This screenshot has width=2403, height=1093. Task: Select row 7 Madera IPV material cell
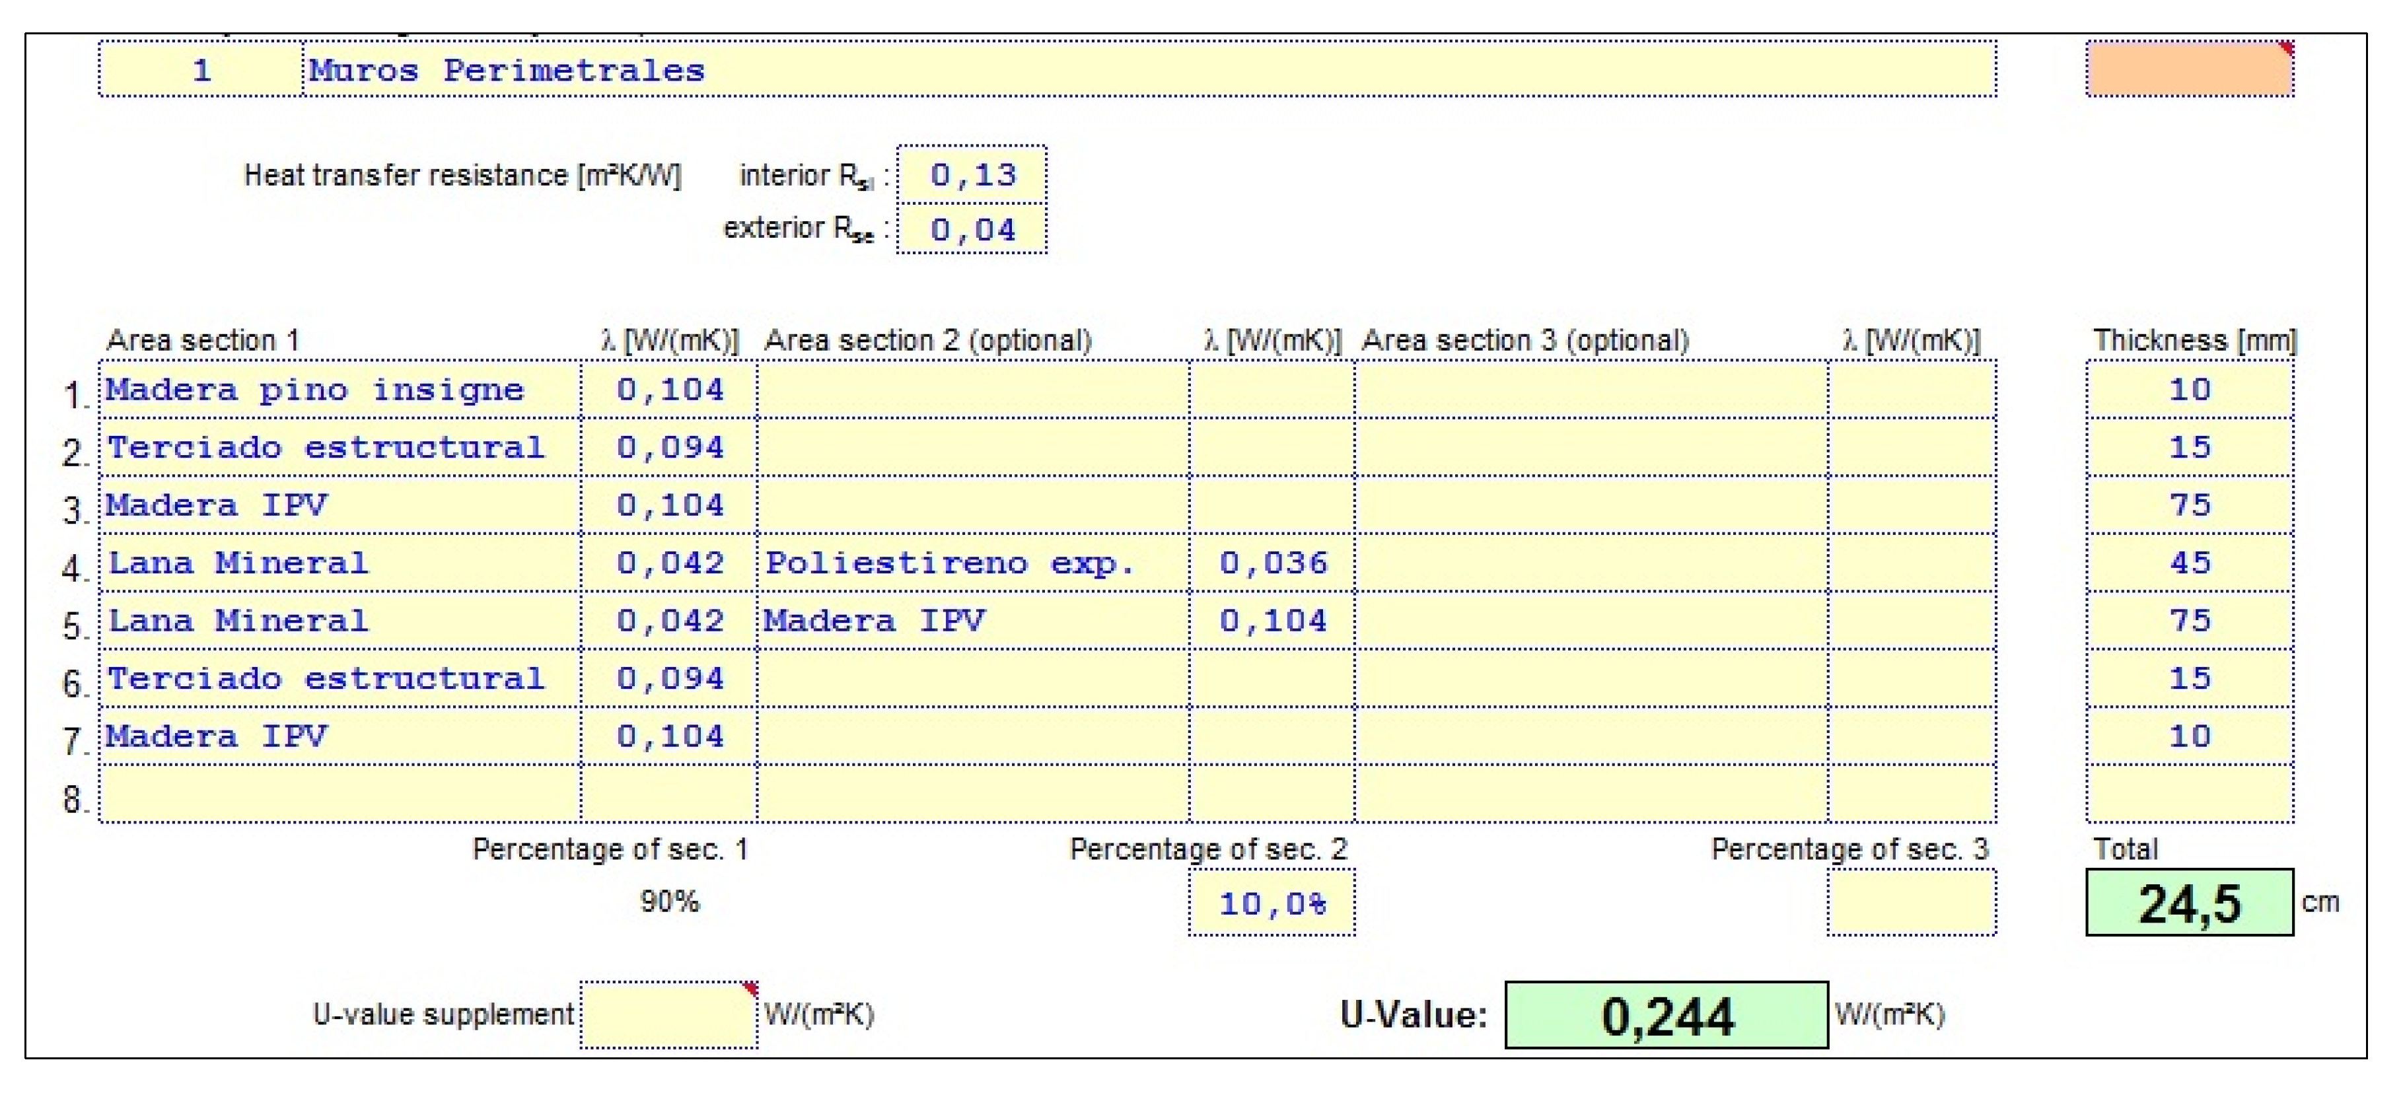tap(340, 737)
